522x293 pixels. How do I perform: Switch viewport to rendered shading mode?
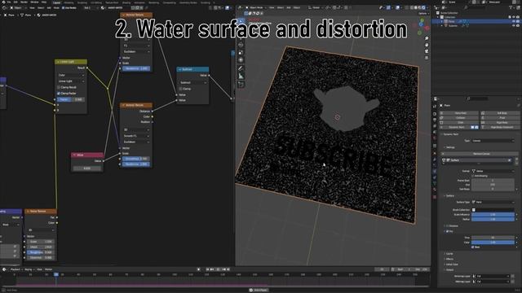click(424, 7)
